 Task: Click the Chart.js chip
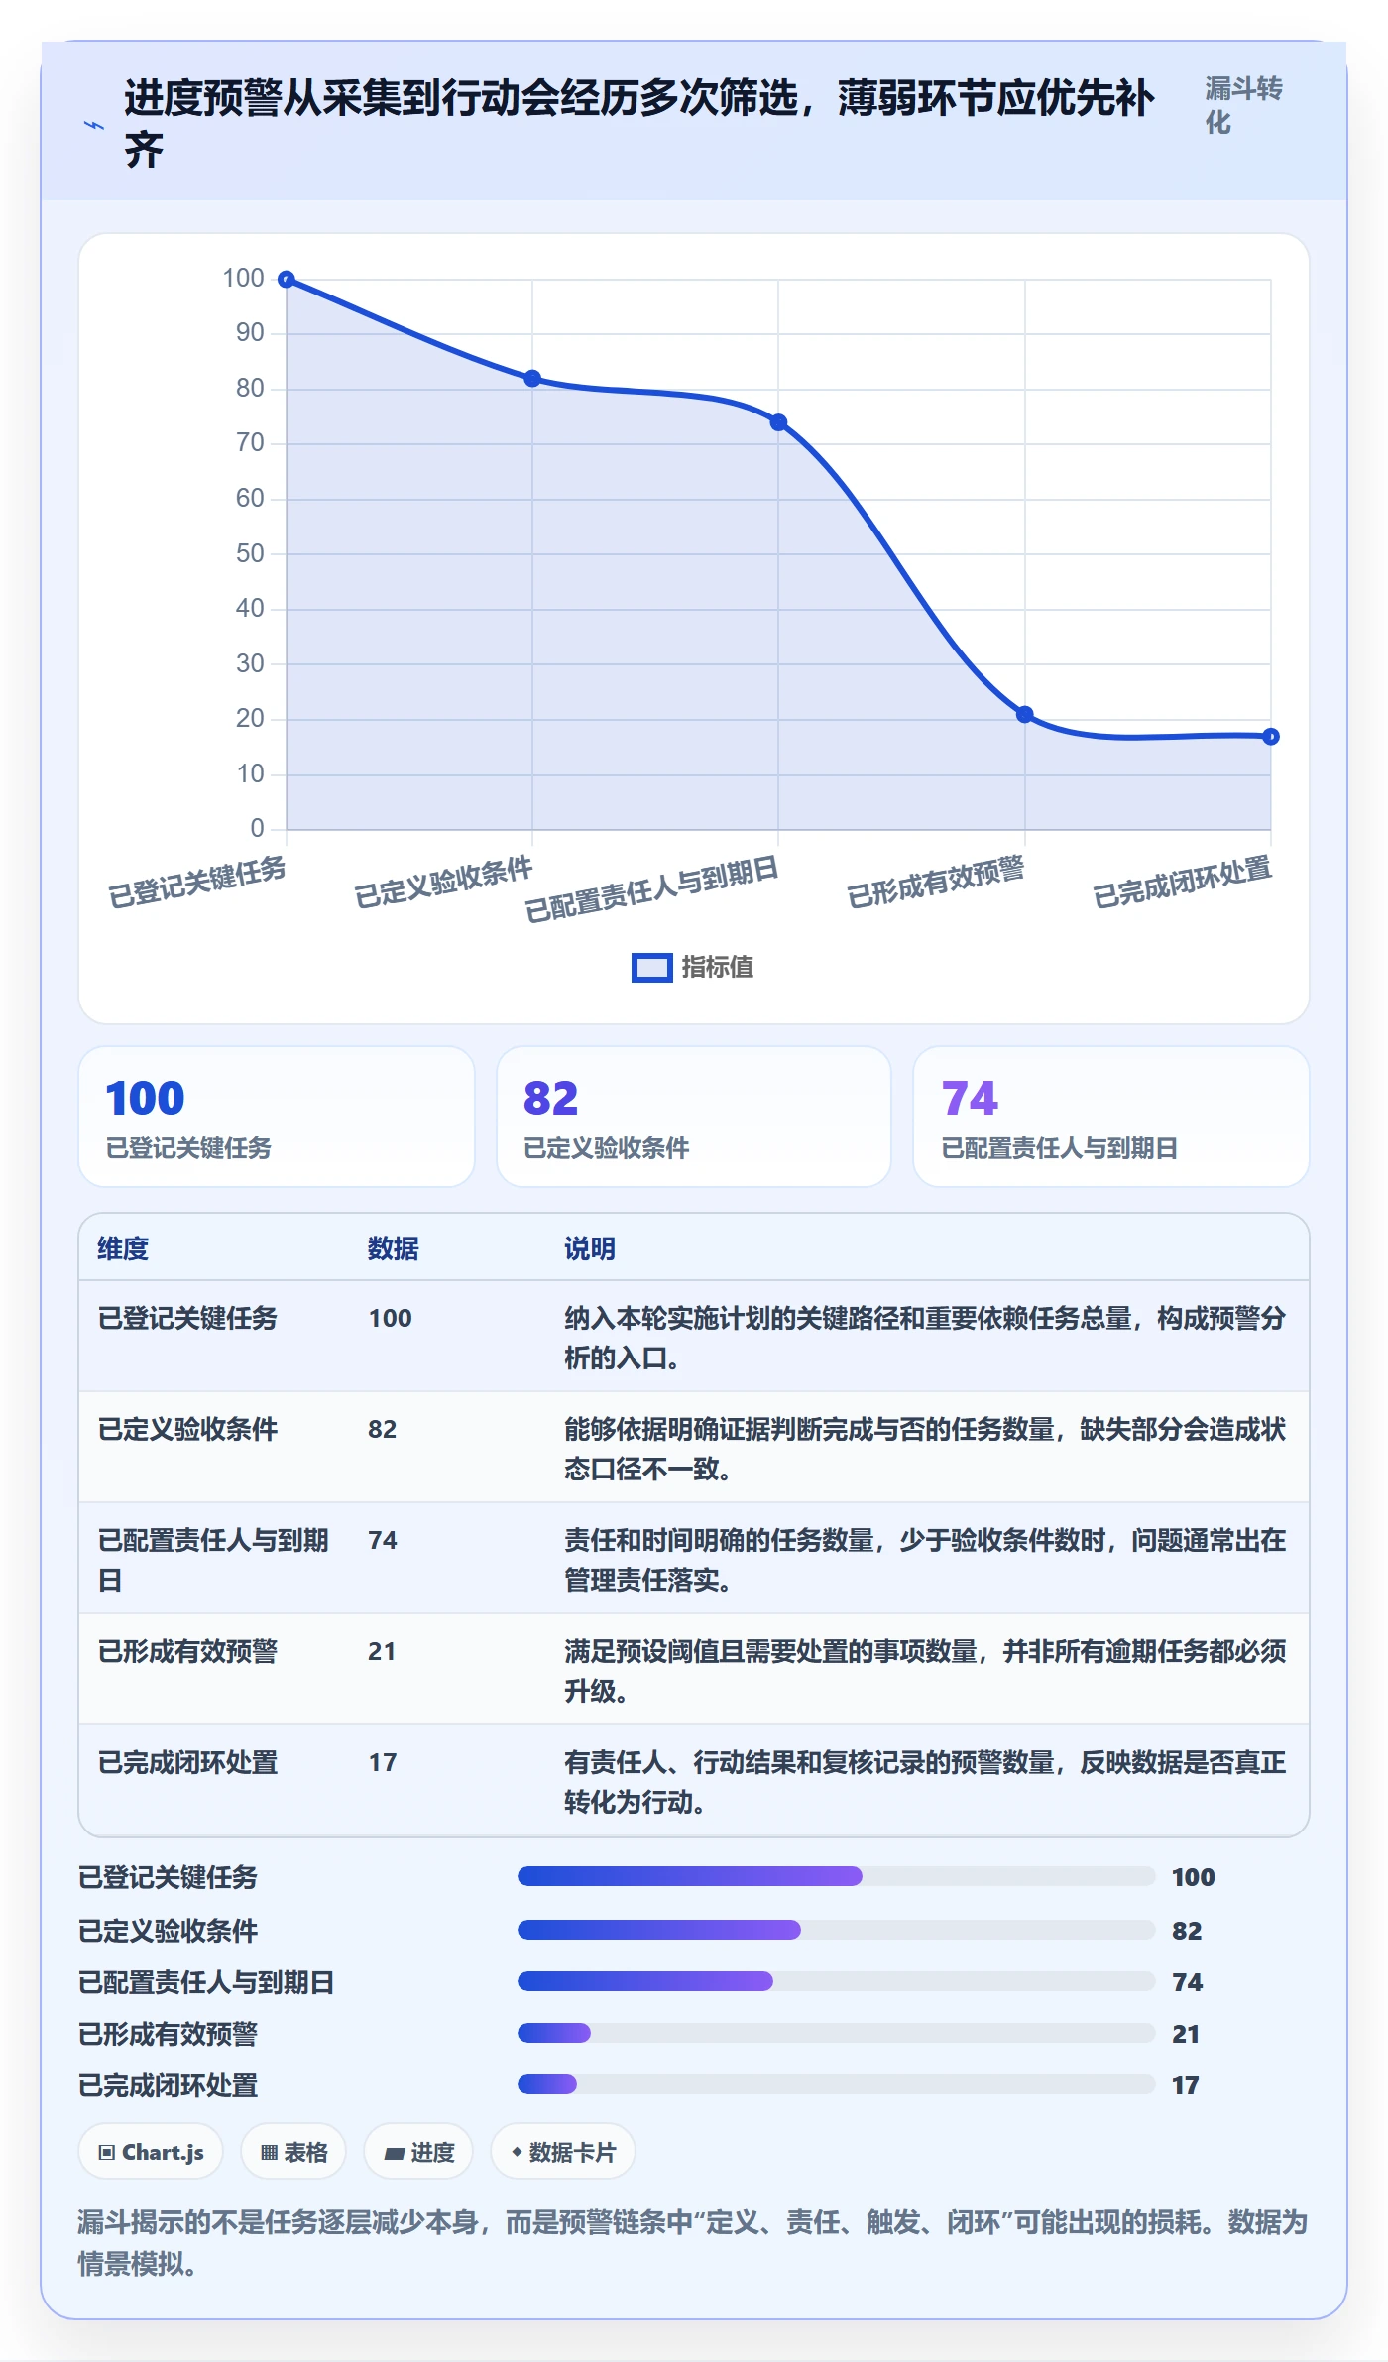point(151,2152)
